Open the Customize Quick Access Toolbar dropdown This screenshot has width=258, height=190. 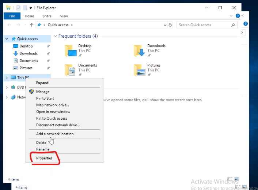coord(31,8)
